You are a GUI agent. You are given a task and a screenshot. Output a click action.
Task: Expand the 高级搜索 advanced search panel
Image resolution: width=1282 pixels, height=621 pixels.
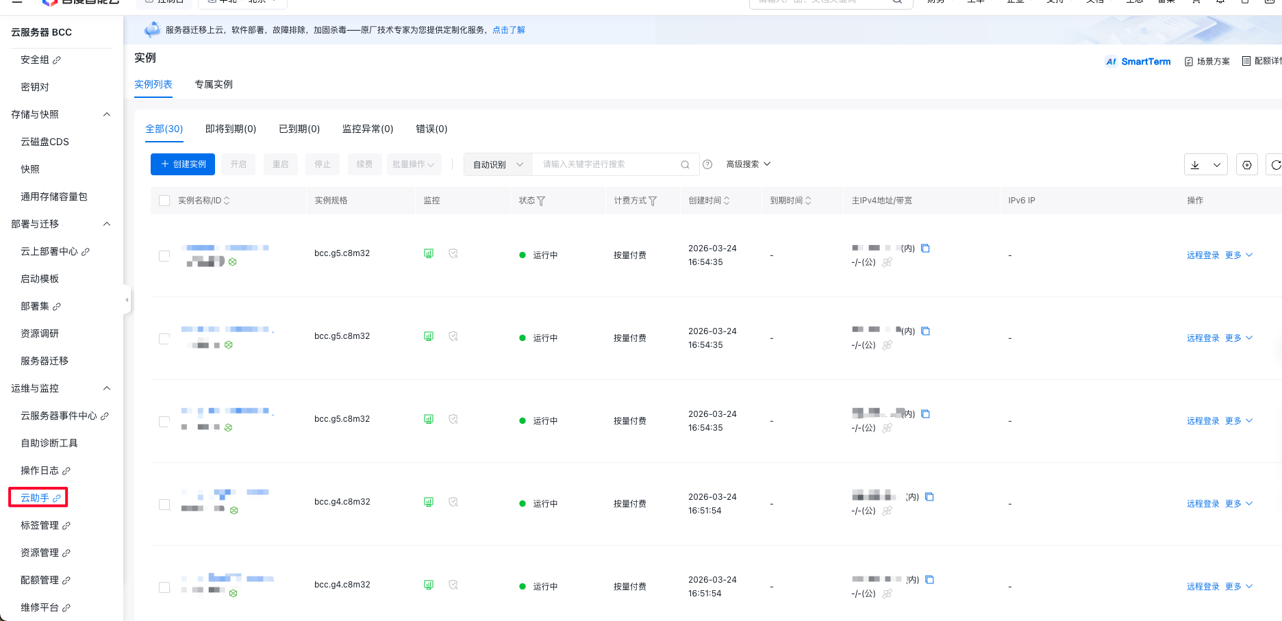click(x=748, y=164)
